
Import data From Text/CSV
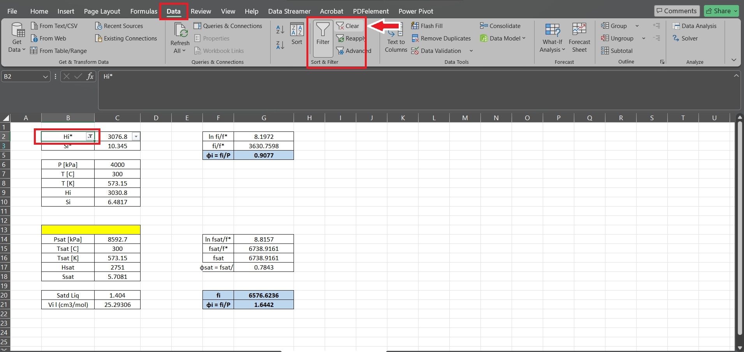click(54, 26)
